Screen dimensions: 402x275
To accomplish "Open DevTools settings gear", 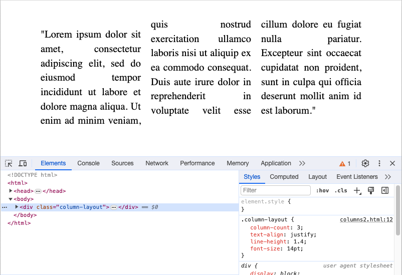I will pos(365,163).
